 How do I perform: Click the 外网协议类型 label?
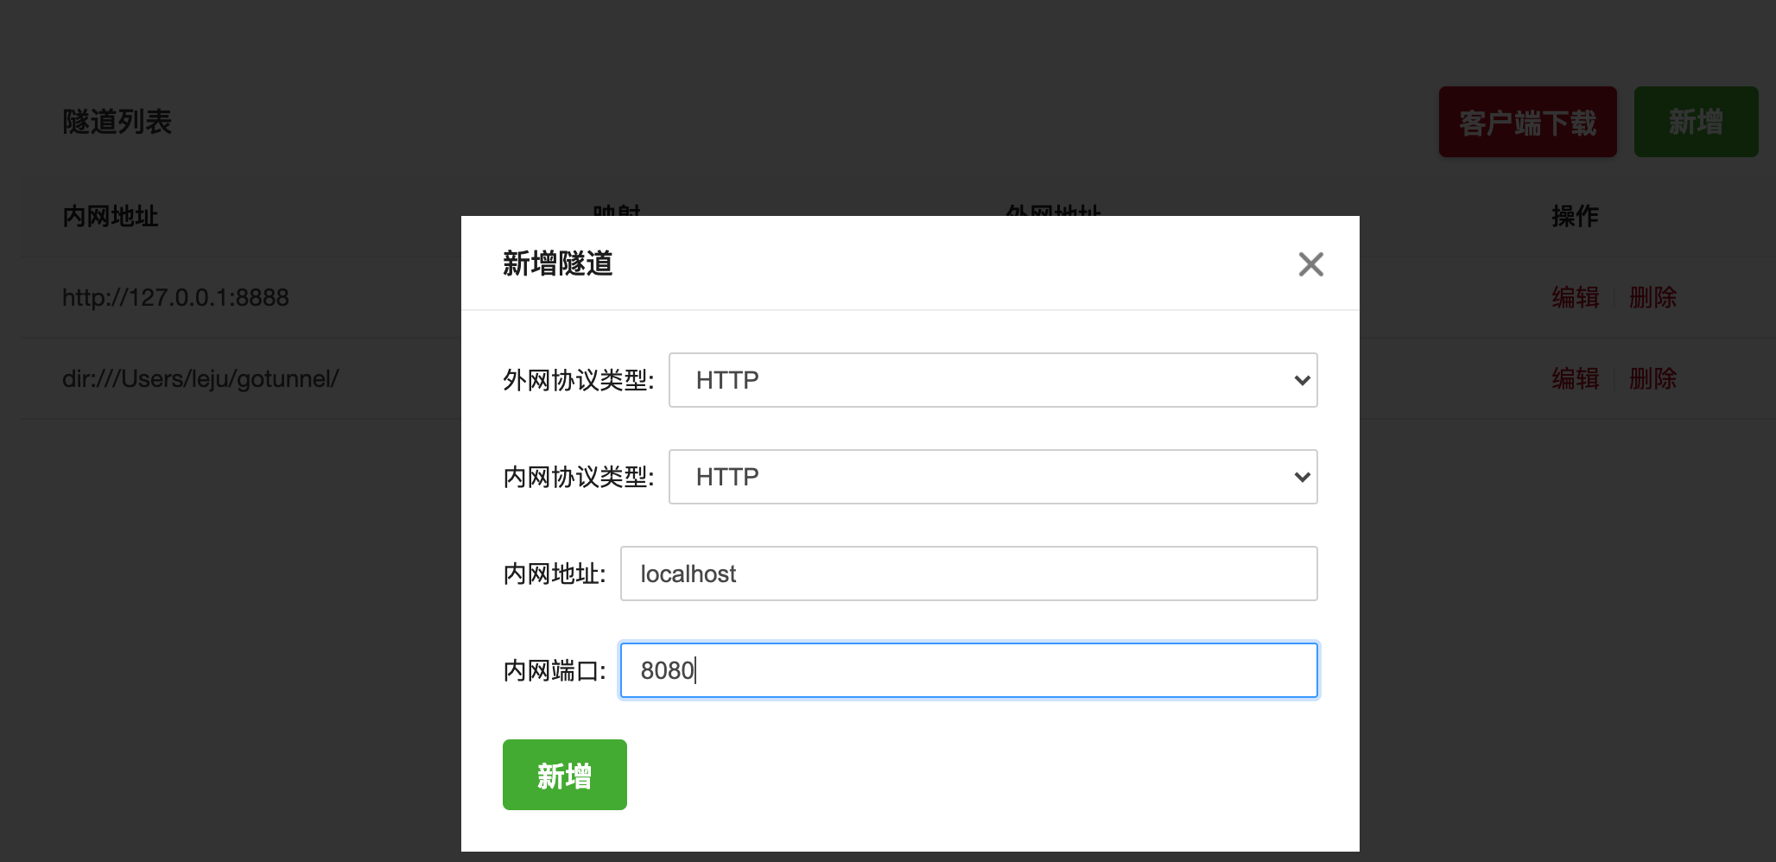click(x=579, y=380)
